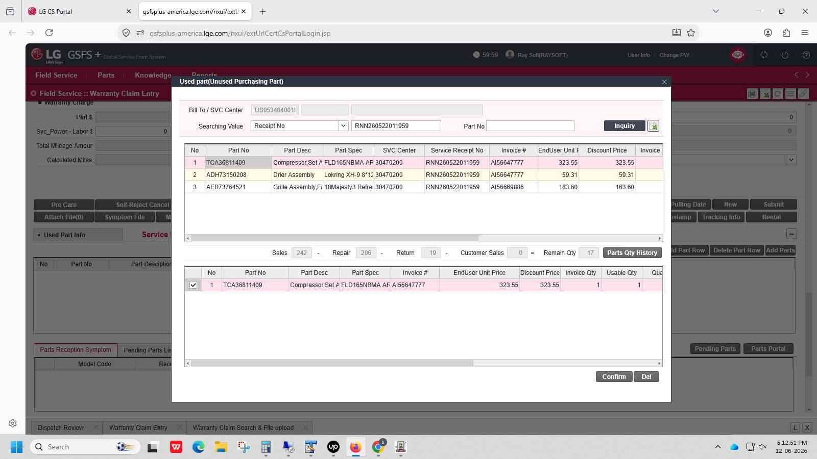Viewport: 817px width, 459px height.
Task: Export grid to Excel beside Inquiry button
Action: coord(653,126)
